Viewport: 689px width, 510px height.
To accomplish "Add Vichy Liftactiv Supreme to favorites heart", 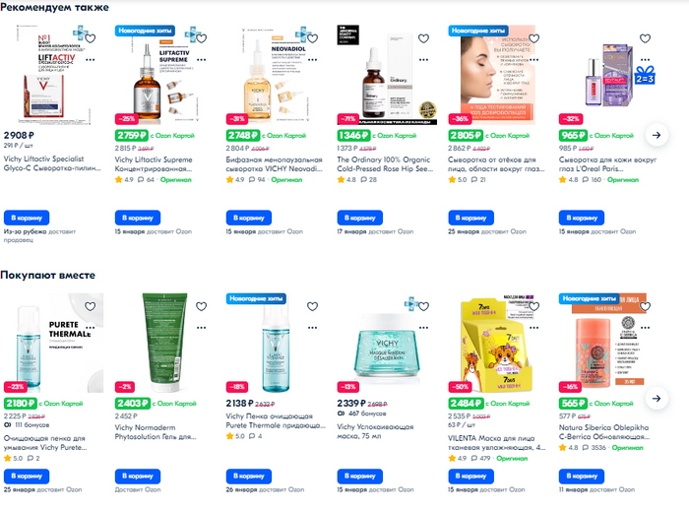I will point(201,38).
